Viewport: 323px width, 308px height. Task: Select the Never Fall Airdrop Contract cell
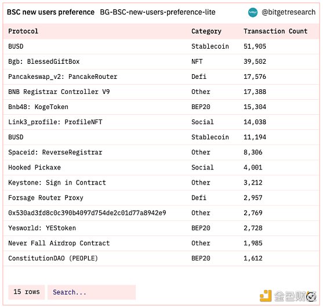point(59,243)
